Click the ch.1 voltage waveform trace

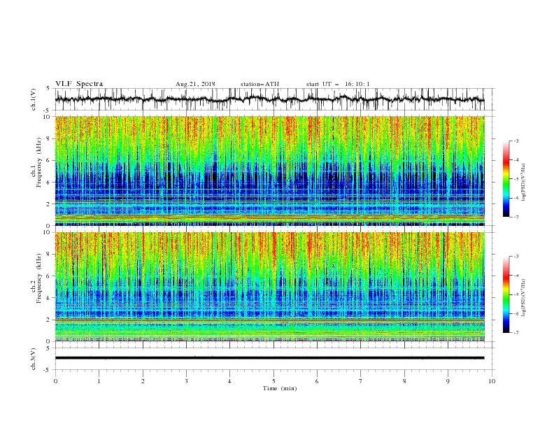tap(269, 99)
